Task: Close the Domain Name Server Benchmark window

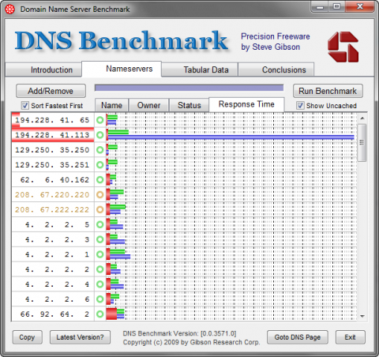Action: pos(360,6)
